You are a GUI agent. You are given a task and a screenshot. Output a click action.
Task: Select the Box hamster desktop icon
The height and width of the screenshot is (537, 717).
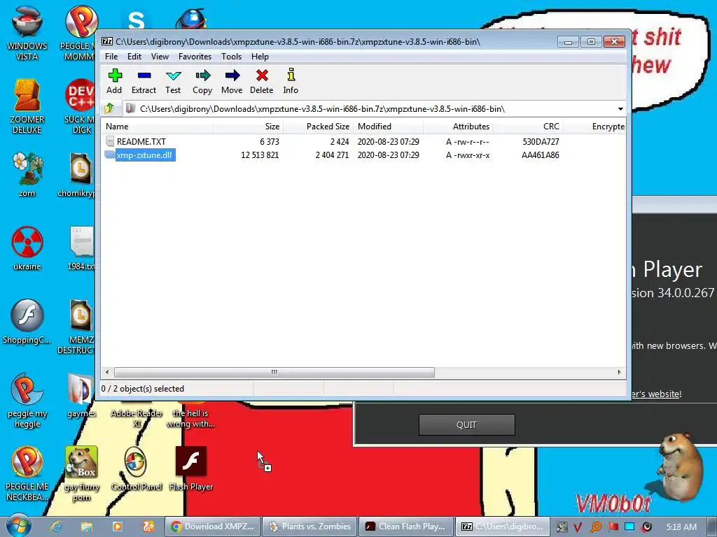82,473
